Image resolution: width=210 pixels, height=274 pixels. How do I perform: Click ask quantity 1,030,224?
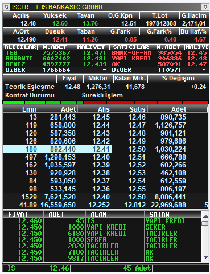point(171,149)
